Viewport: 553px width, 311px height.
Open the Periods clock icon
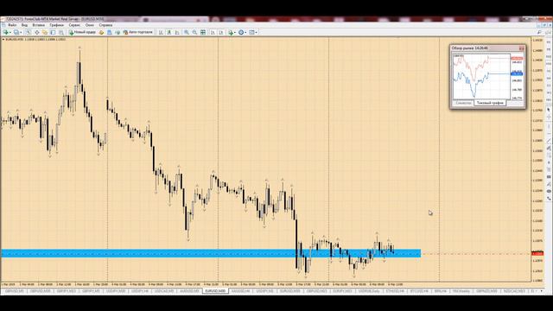pos(241,32)
